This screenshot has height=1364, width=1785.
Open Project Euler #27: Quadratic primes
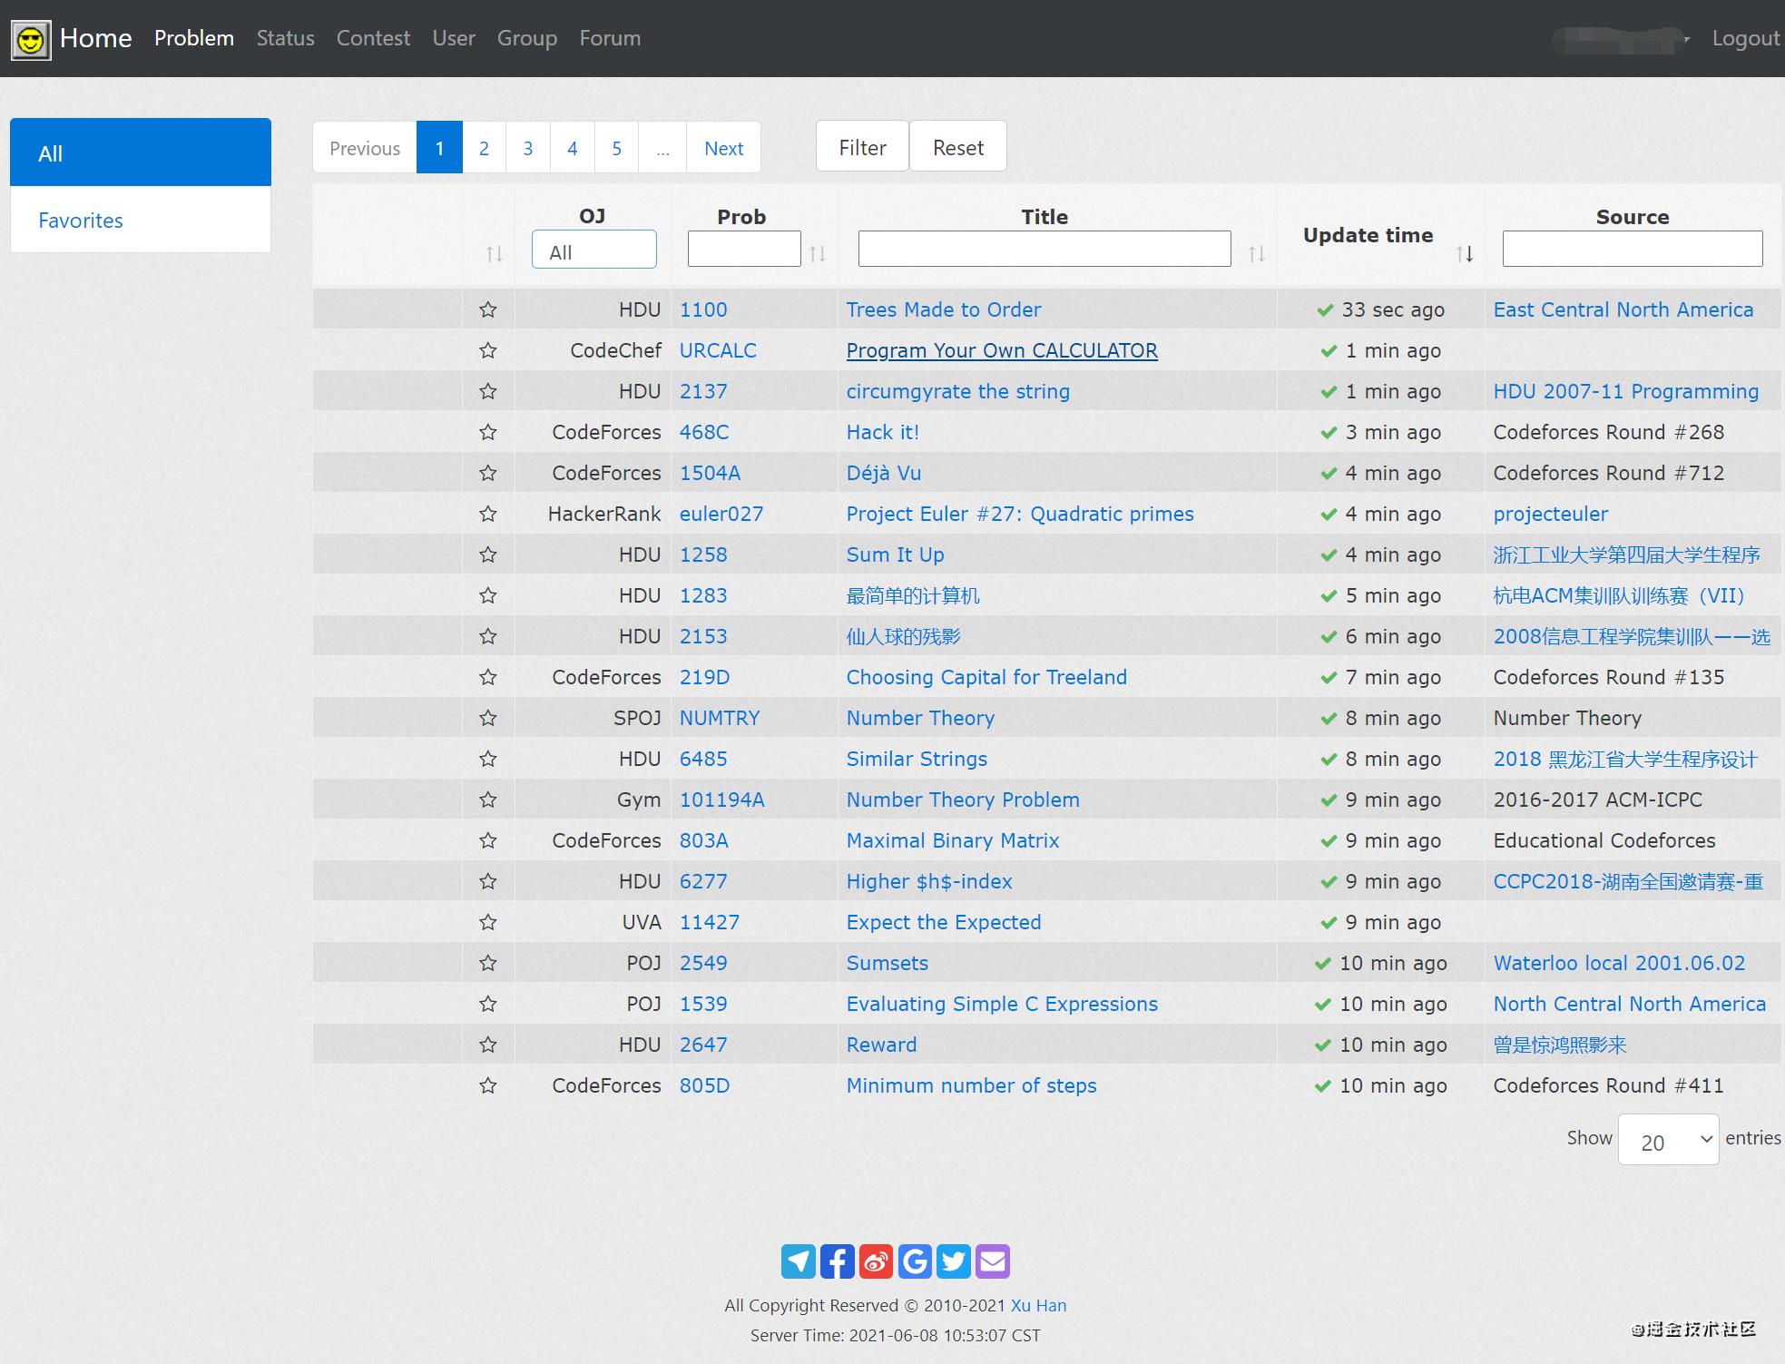[1020, 514]
